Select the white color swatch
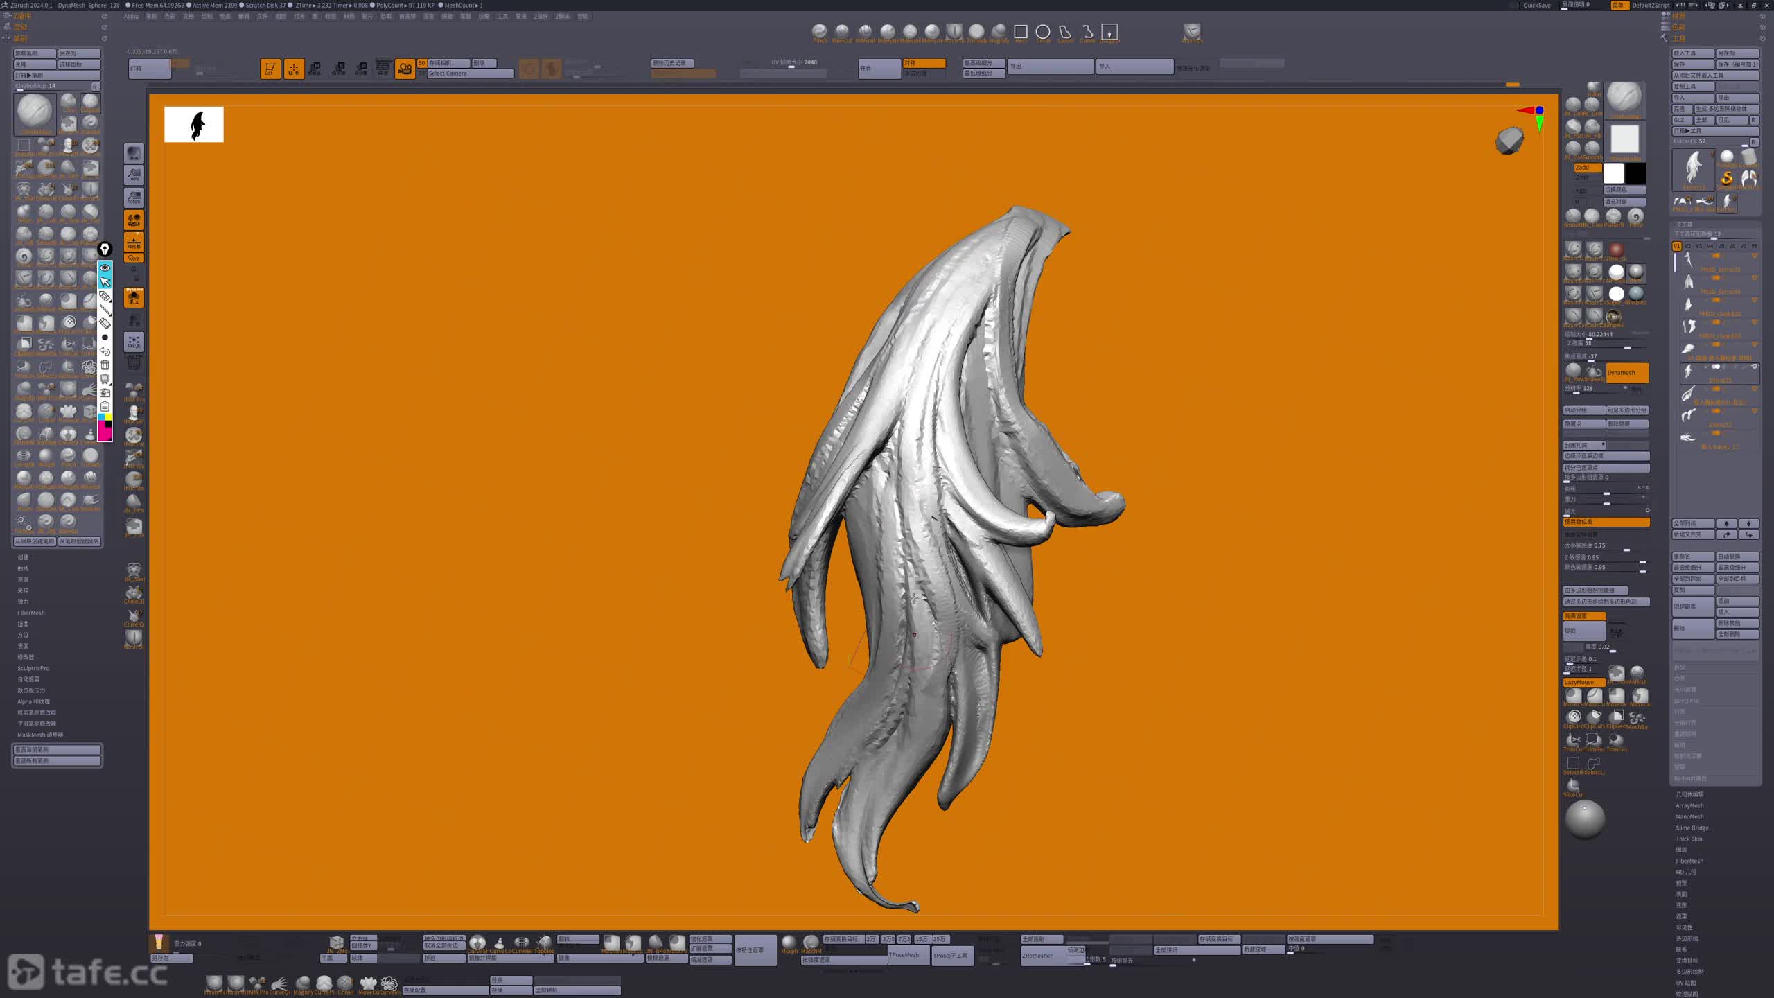The height and width of the screenshot is (998, 1774). click(1613, 173)
